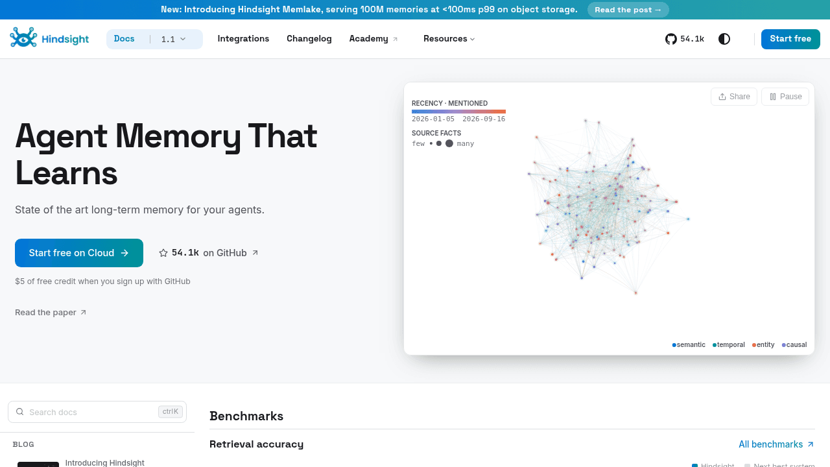Toggle the dark/light theme icon

click(724, 39)
